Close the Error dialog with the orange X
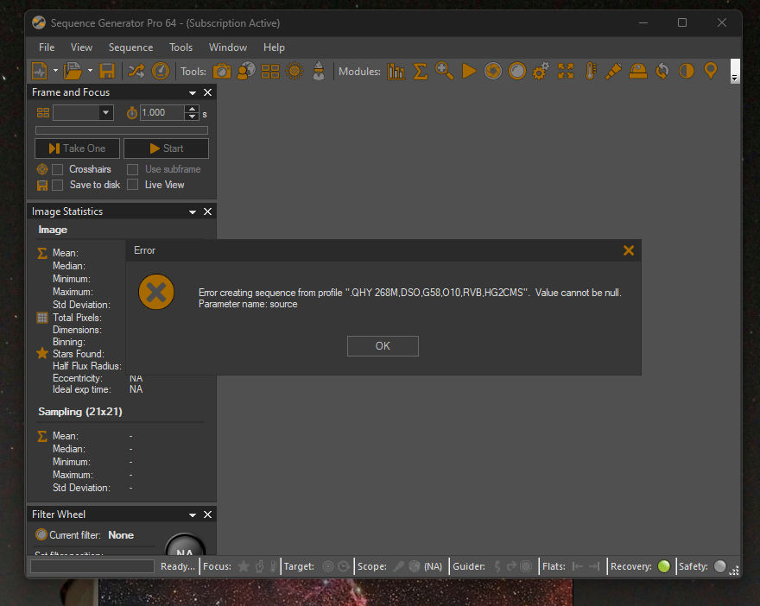760x606 pixels. pyautogui.click(x=629, y=250)
